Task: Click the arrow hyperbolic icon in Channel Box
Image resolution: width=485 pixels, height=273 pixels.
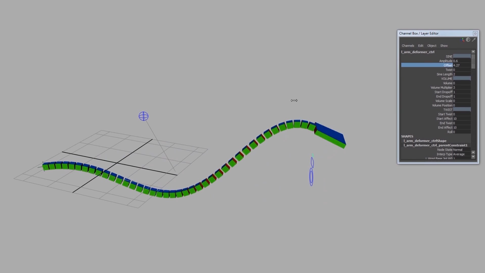Action: coord(474,40)
